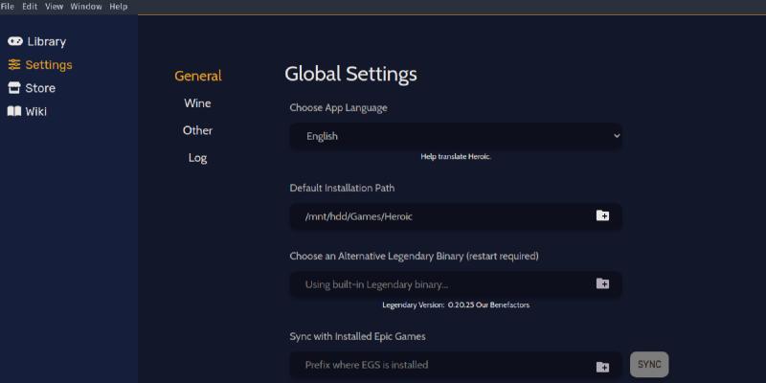The image size is (766, 383).
Task: Open the Window menu
Action: point(85,7)
